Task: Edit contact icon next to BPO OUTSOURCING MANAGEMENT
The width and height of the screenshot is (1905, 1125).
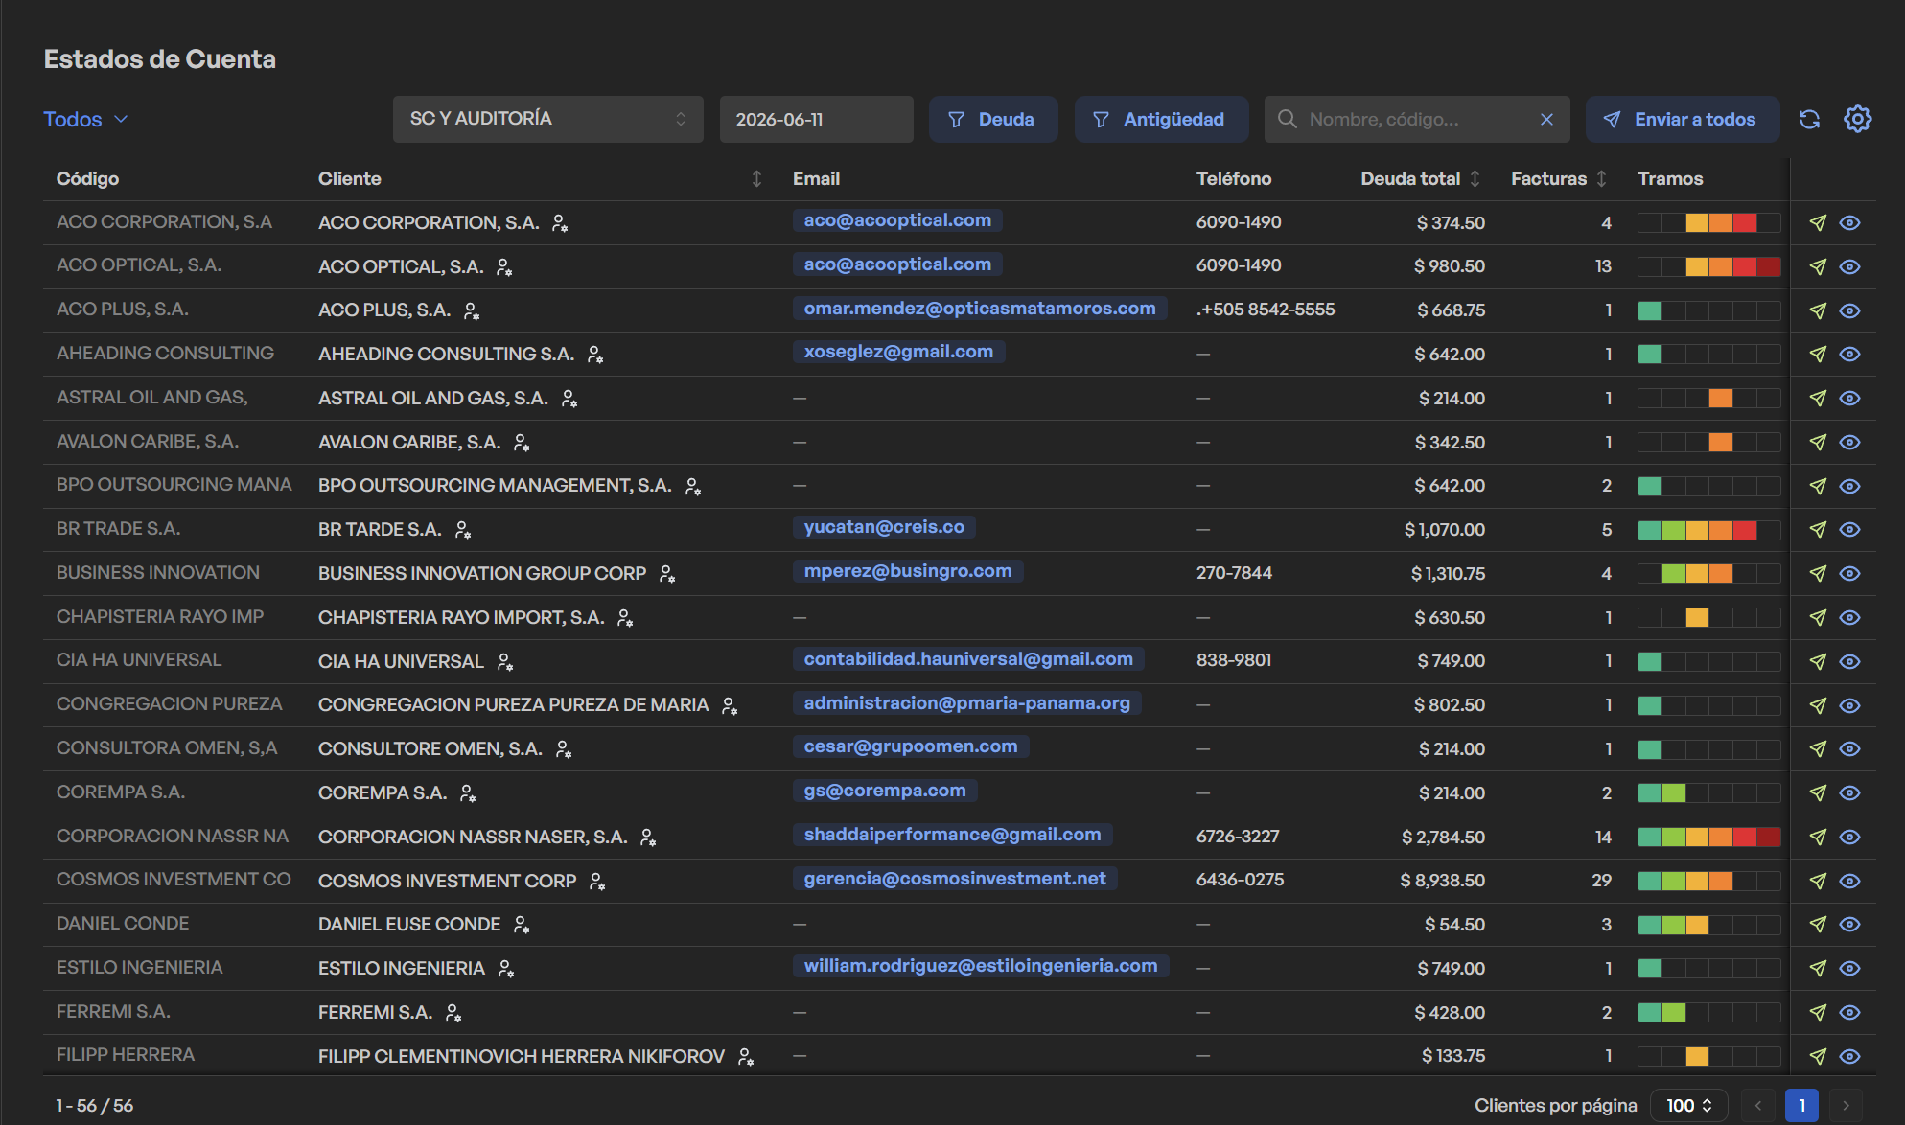Action: 693,487
